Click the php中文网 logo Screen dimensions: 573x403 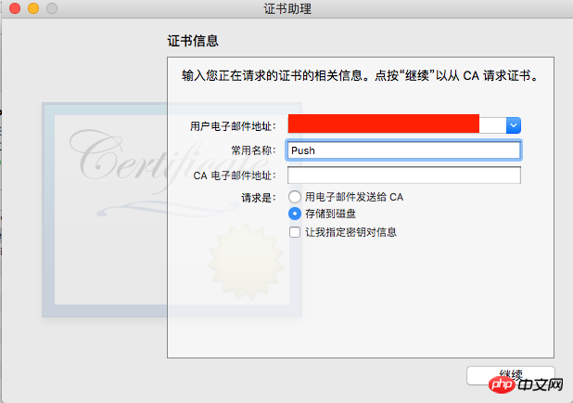point(526,384)
